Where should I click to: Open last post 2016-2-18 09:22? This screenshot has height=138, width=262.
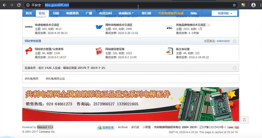click(x=199, y=57)
